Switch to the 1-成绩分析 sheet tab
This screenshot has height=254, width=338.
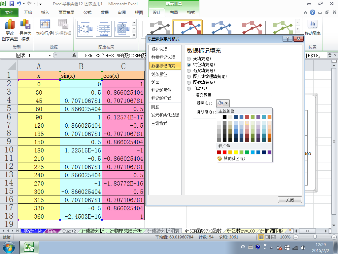click(92, 231)
